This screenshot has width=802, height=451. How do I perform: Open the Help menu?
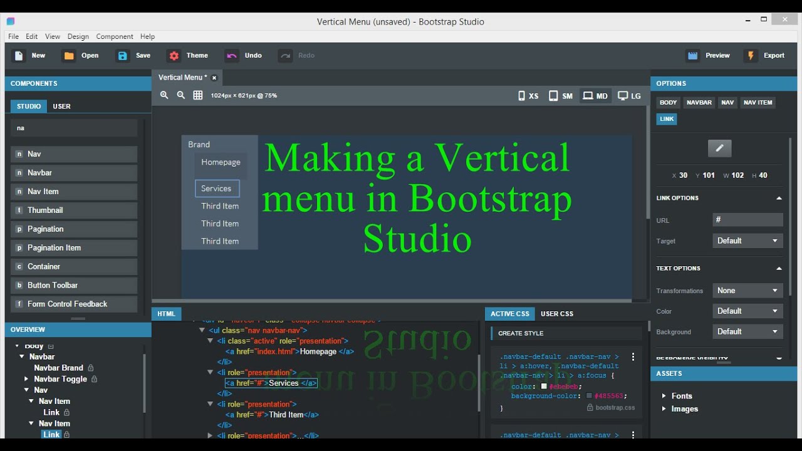click(x=148, y=36)
